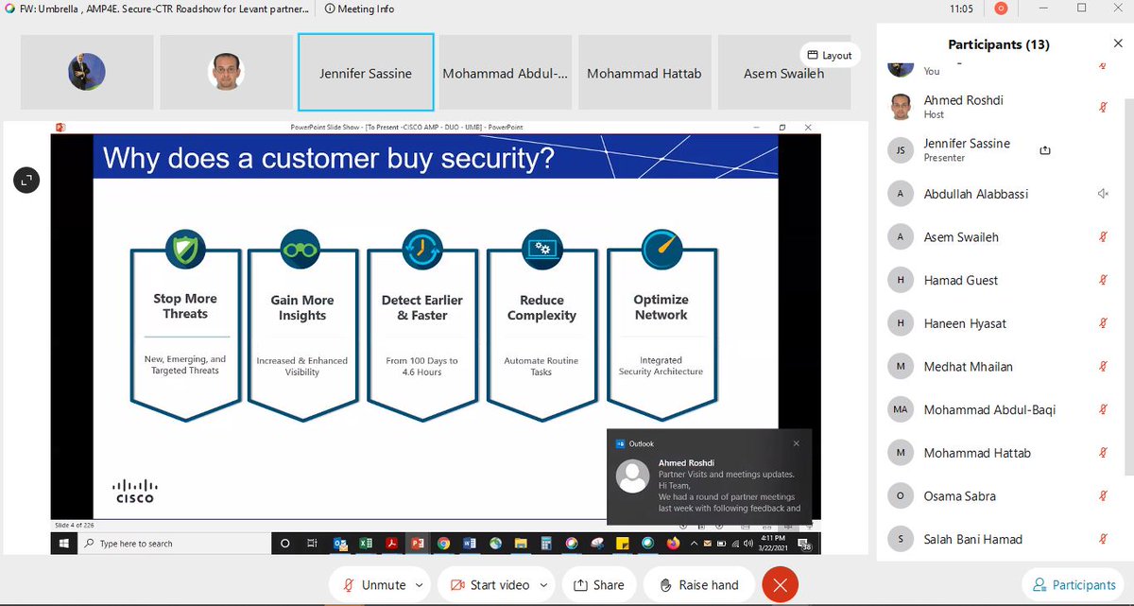Open Firefox from the shared taskbar
Image resolution: width=1134 pixels, height=606 pixels.
coord(673,544)
